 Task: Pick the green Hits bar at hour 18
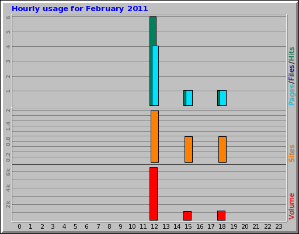(x=218, y=98)
